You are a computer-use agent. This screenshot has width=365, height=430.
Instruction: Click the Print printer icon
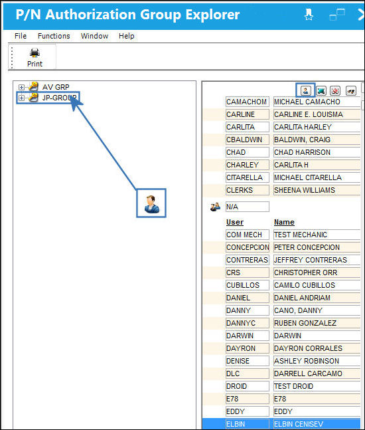coord(35,53)
